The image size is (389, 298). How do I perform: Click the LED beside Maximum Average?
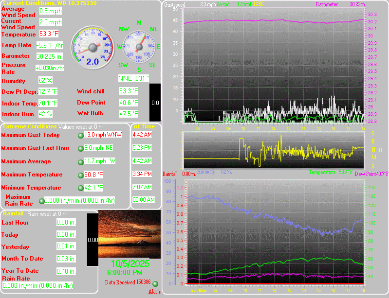pyautogui.click(x=80, y=162)
